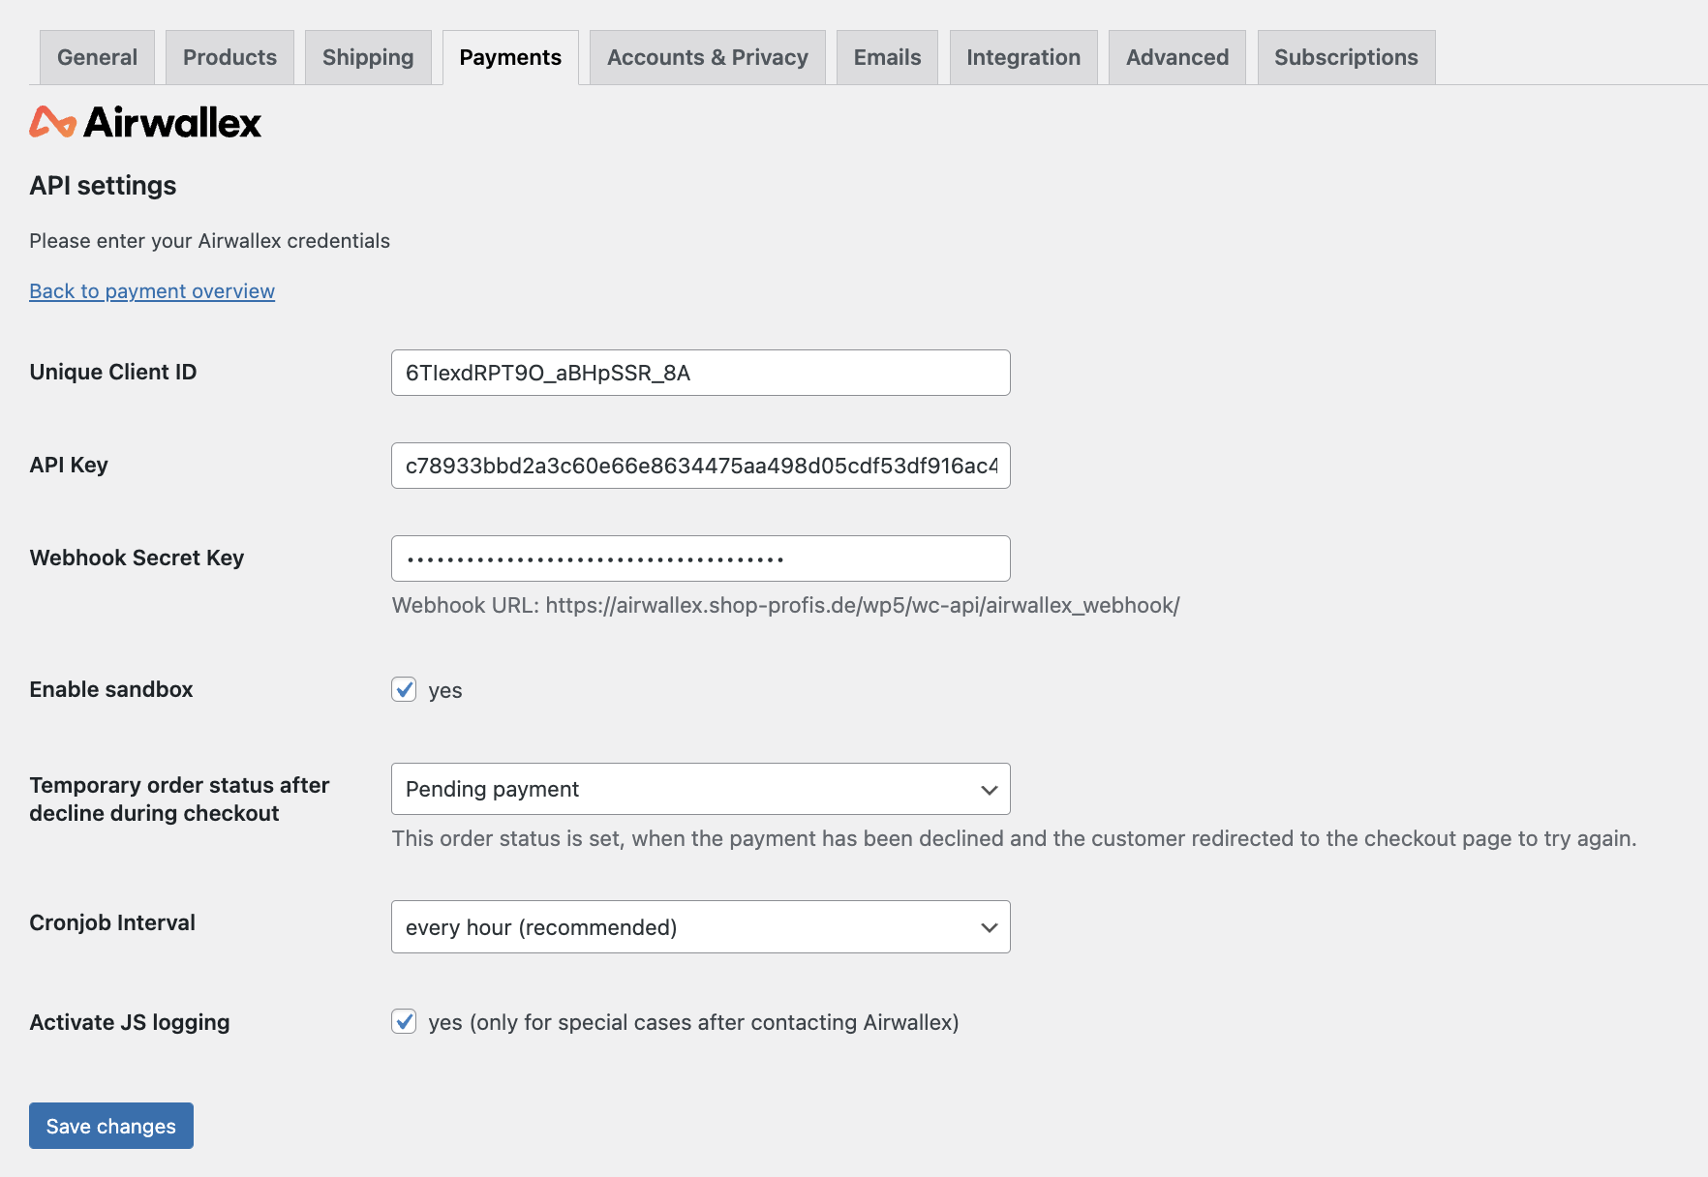Switch to the Advanced tab
The width and height of the screenshot is (1708, 1177).
tap(1176, 57)
